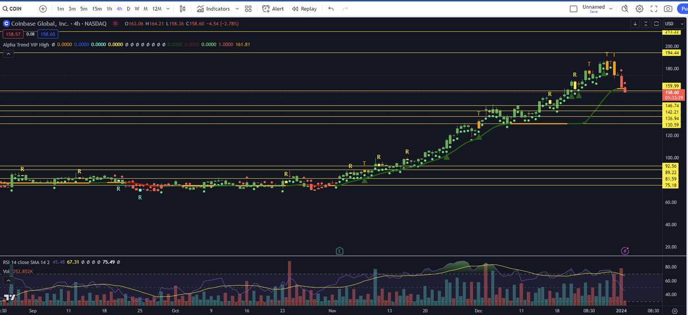Undo the last chart action
The width and height of the screenshot is (688, 315).
click(331, 9)
